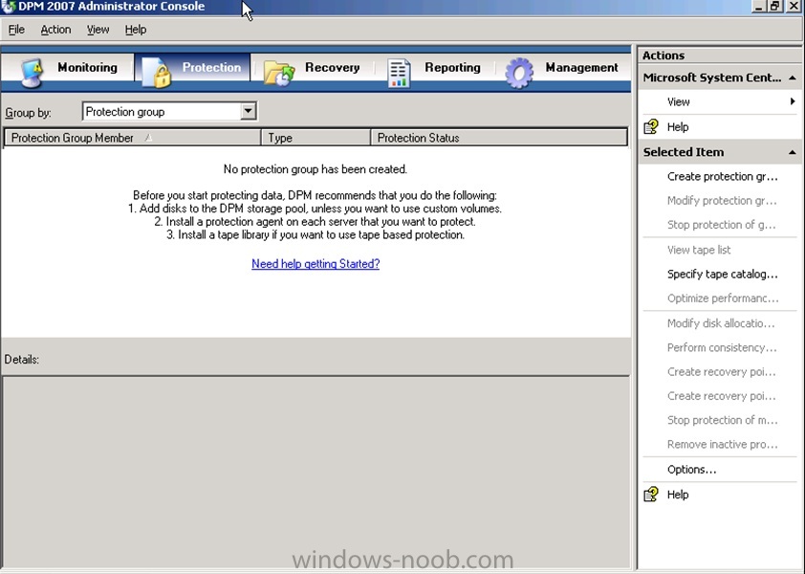Viewport: 805px width, 574px height.
Task: Open Need help getting Started link
Action: click(315, 264)
